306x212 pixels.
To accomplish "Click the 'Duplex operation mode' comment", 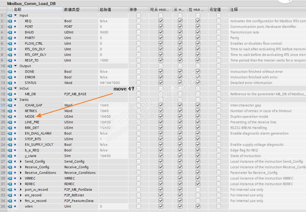I will click(x=249, y=116).
